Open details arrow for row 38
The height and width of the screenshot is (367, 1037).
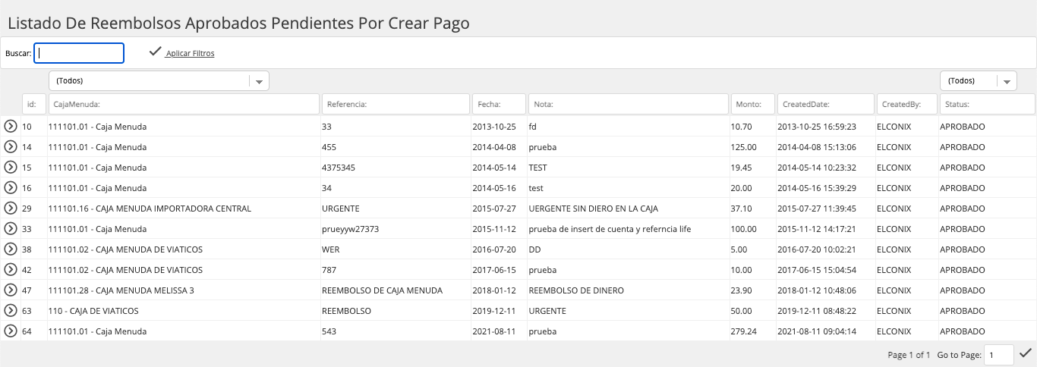pyautogui.click(x=11, y=249)
